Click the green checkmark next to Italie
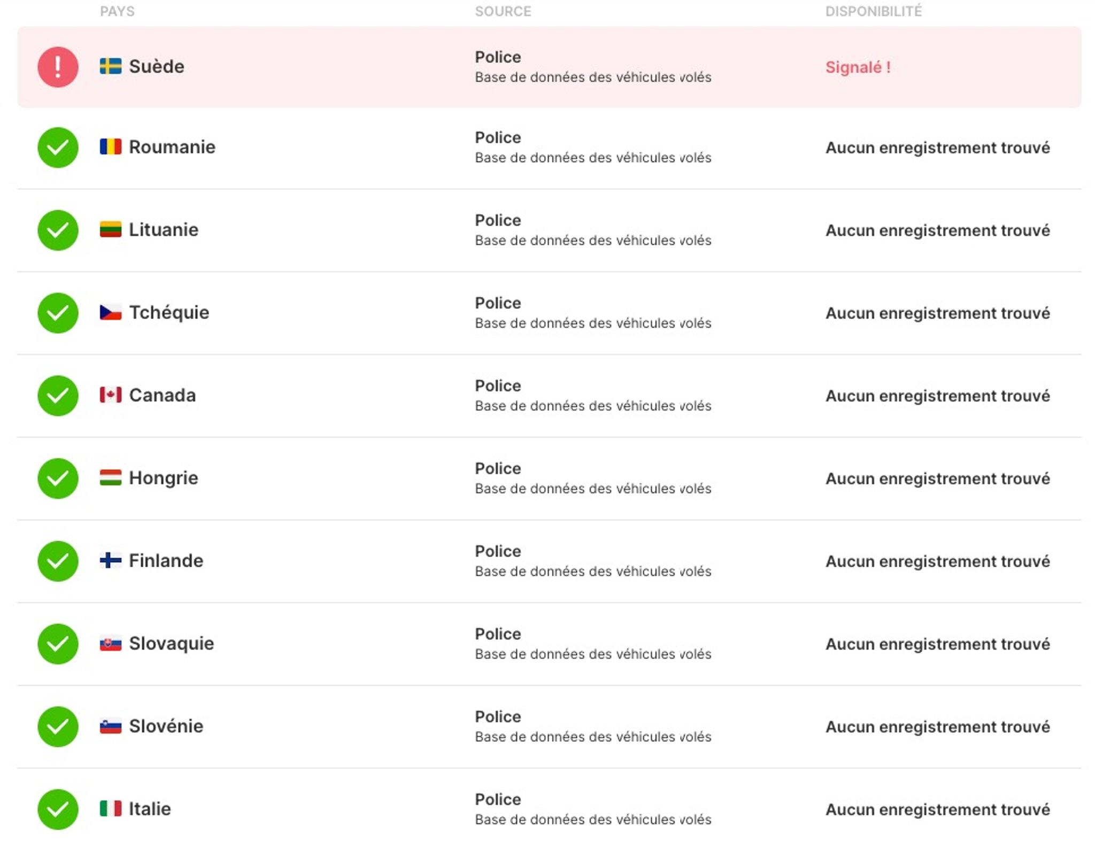 pos(58,809)
